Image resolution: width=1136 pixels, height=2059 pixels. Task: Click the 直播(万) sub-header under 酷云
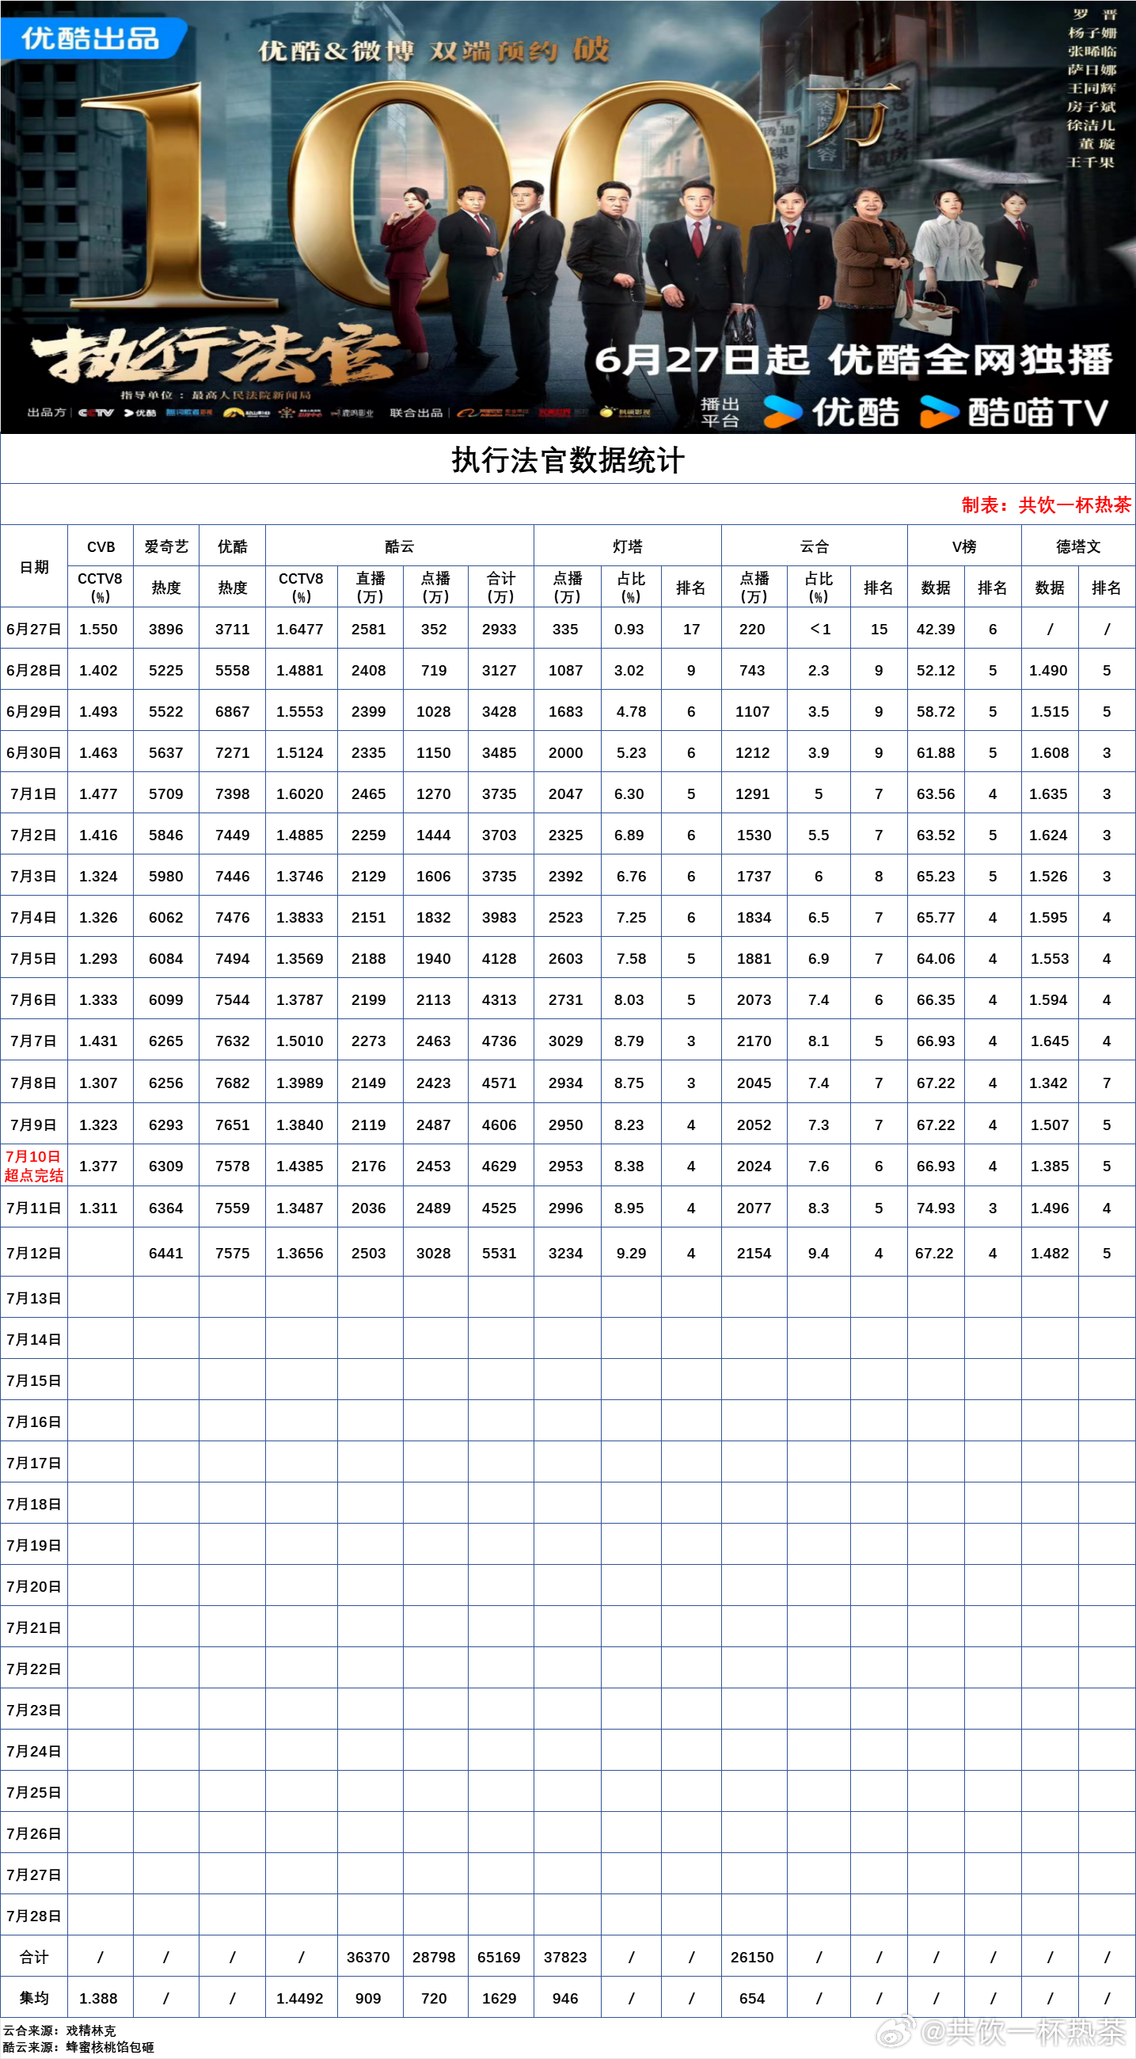click(x=370, y=587)
